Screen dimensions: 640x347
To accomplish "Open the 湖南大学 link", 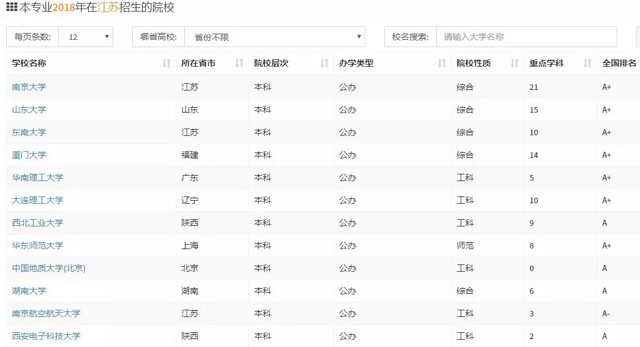I will tap(29, 291).
